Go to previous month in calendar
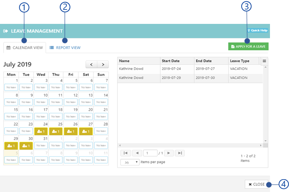The width and height of the screenshot is (289, 192). [92, 65]
